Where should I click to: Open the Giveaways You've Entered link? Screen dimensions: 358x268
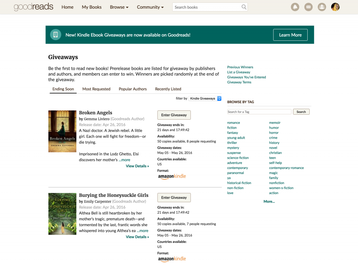coord(246,77)
